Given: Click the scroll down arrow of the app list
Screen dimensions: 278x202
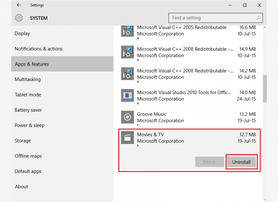Looking at the screenshot, I should tap(265, 200).
